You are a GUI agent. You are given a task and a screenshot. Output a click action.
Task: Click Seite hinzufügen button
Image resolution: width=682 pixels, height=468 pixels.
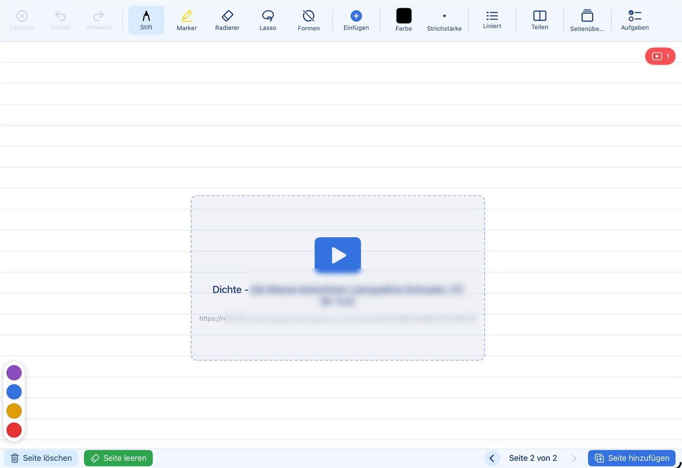632,458
